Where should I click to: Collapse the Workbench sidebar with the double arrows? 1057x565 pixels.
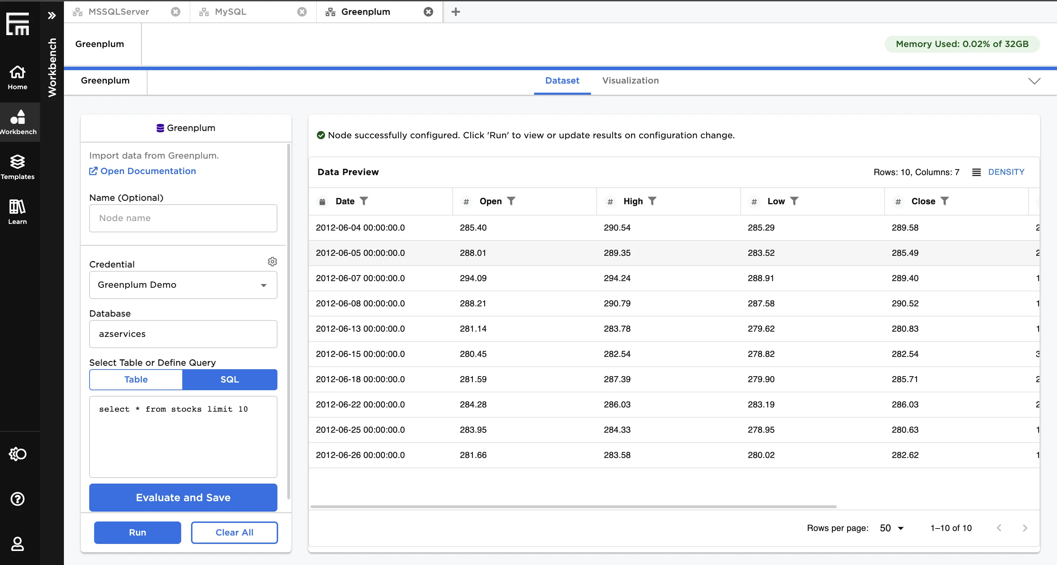(52, 15)
